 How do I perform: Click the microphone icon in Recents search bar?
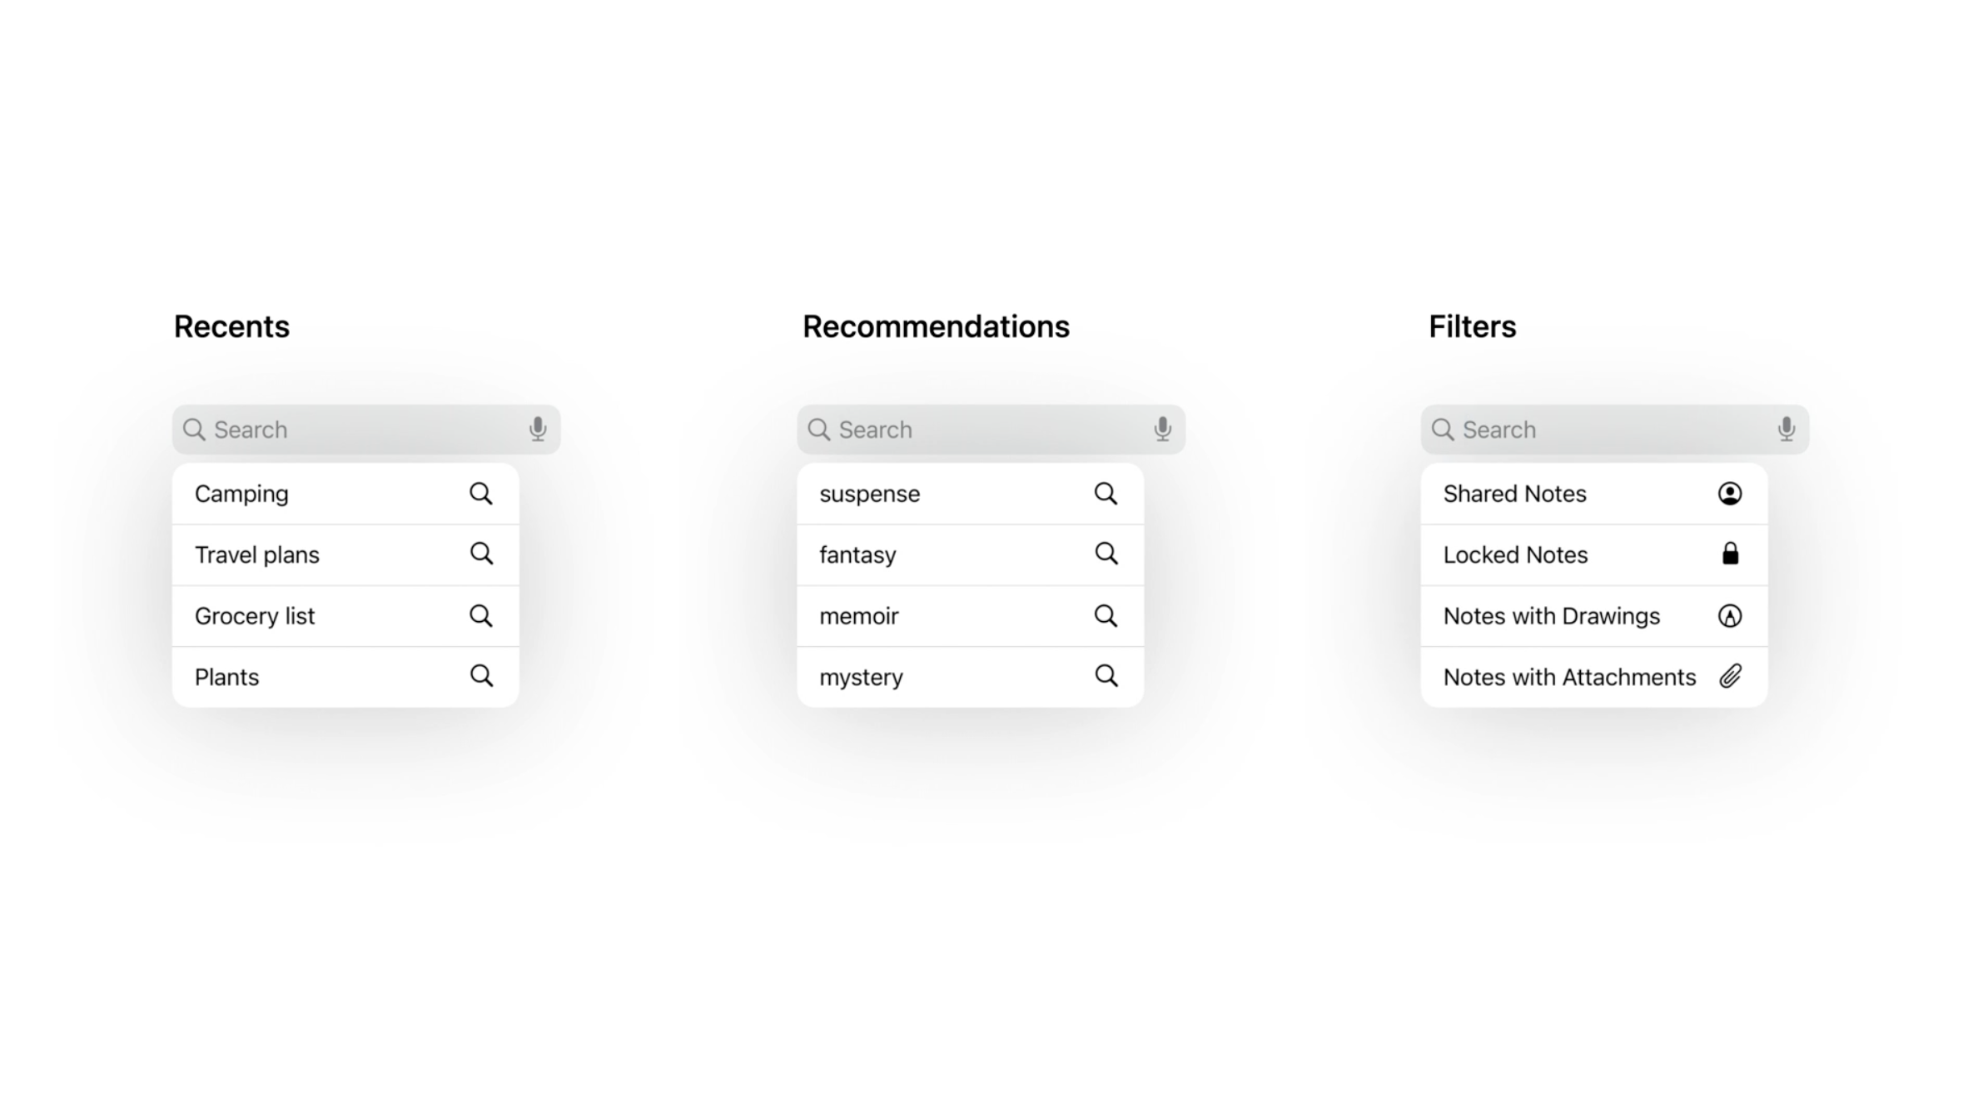(538, 430)
